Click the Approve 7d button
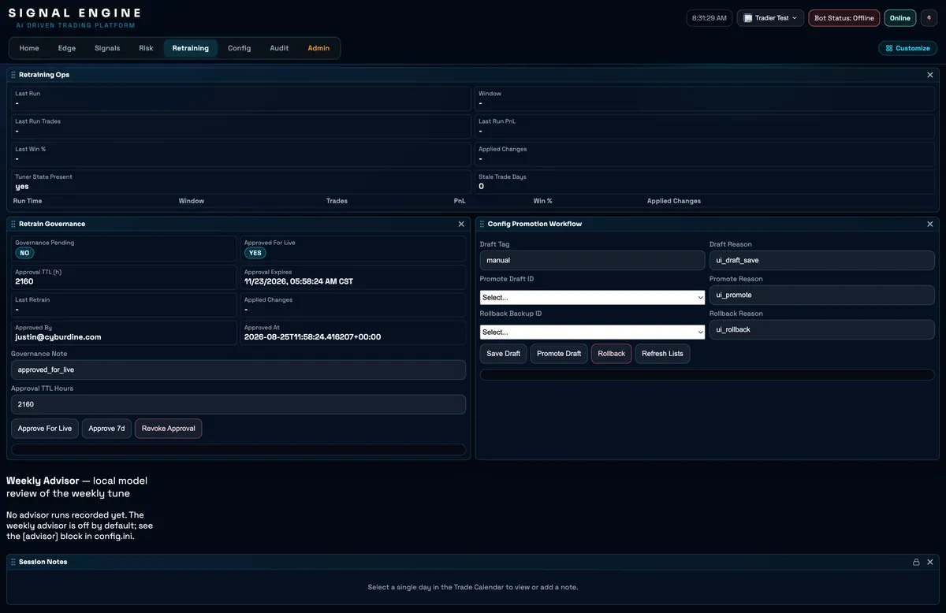Image resolution: width=946 pixels, height=613 pixels. (106, 429)
